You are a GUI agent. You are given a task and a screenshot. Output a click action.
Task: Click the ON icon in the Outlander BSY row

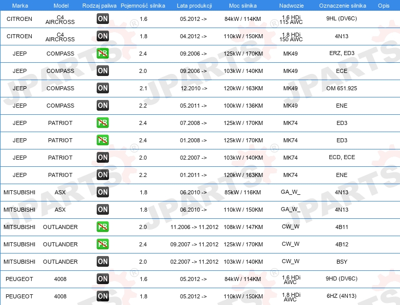coord(103,262)
